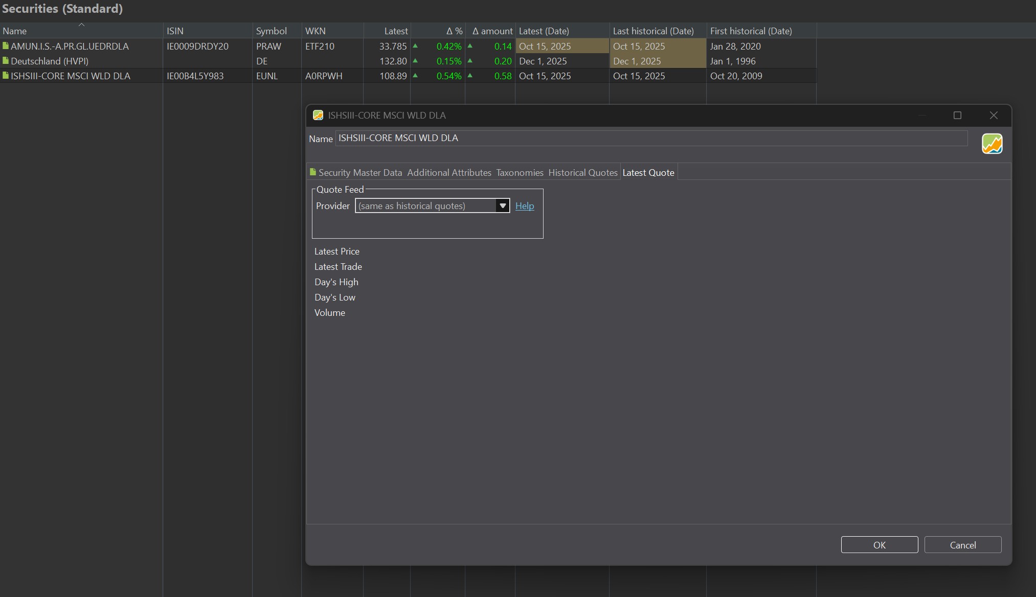Switch to the Historical Quotes tab
The image size is (1036, 597).
coord(582,173)
